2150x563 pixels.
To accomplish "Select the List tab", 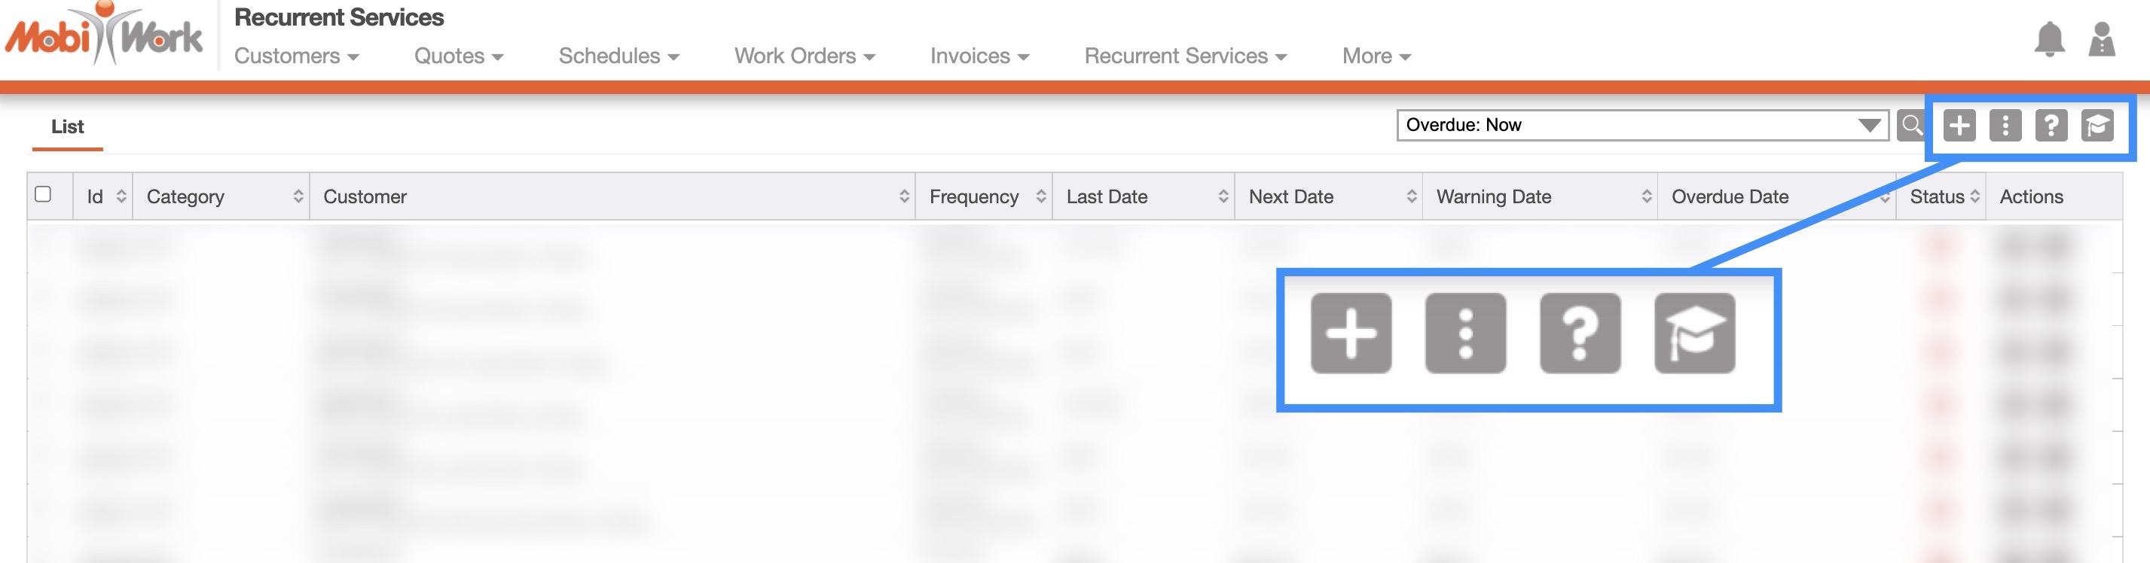I will (x=68, y=126).
